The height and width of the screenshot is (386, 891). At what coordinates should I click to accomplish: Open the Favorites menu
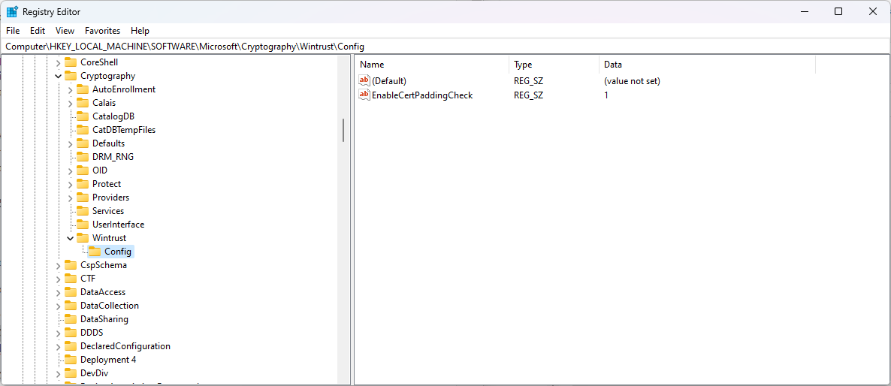pos(102,31)
